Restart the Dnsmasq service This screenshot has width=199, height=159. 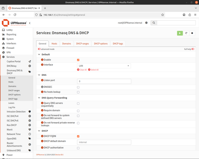tap(186, 33)
